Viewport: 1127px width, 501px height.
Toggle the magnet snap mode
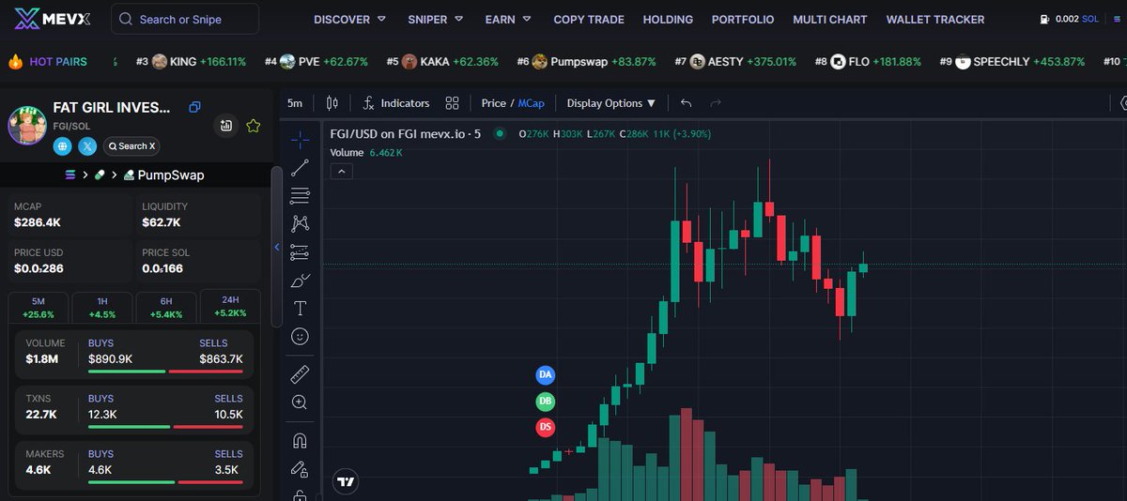[x=300, y=440]
